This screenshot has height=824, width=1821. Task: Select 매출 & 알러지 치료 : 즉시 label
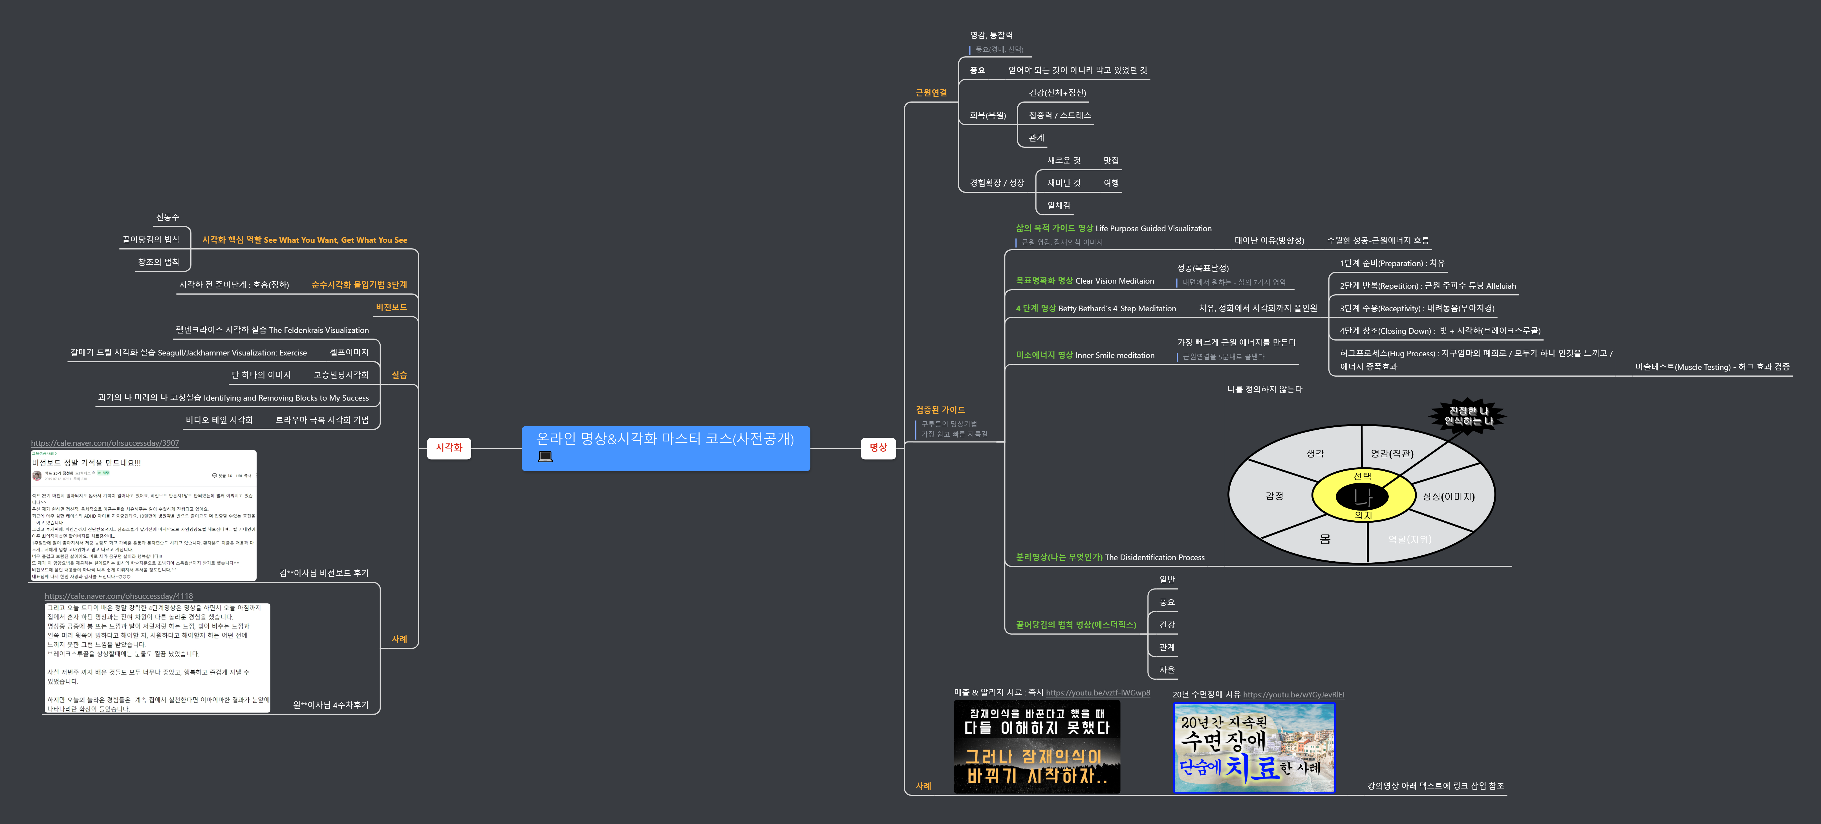tap(998, 693)
